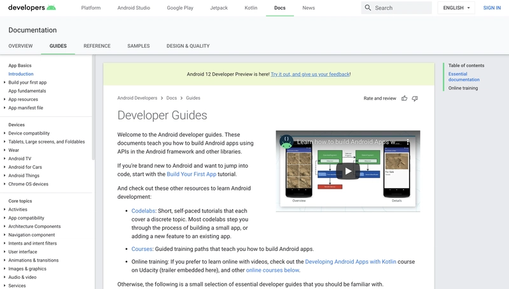
Task: Switch to the SAMPLES tab
Action: (139, 46)
